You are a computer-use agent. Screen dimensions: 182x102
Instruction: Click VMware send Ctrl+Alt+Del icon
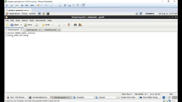(46, 5)
